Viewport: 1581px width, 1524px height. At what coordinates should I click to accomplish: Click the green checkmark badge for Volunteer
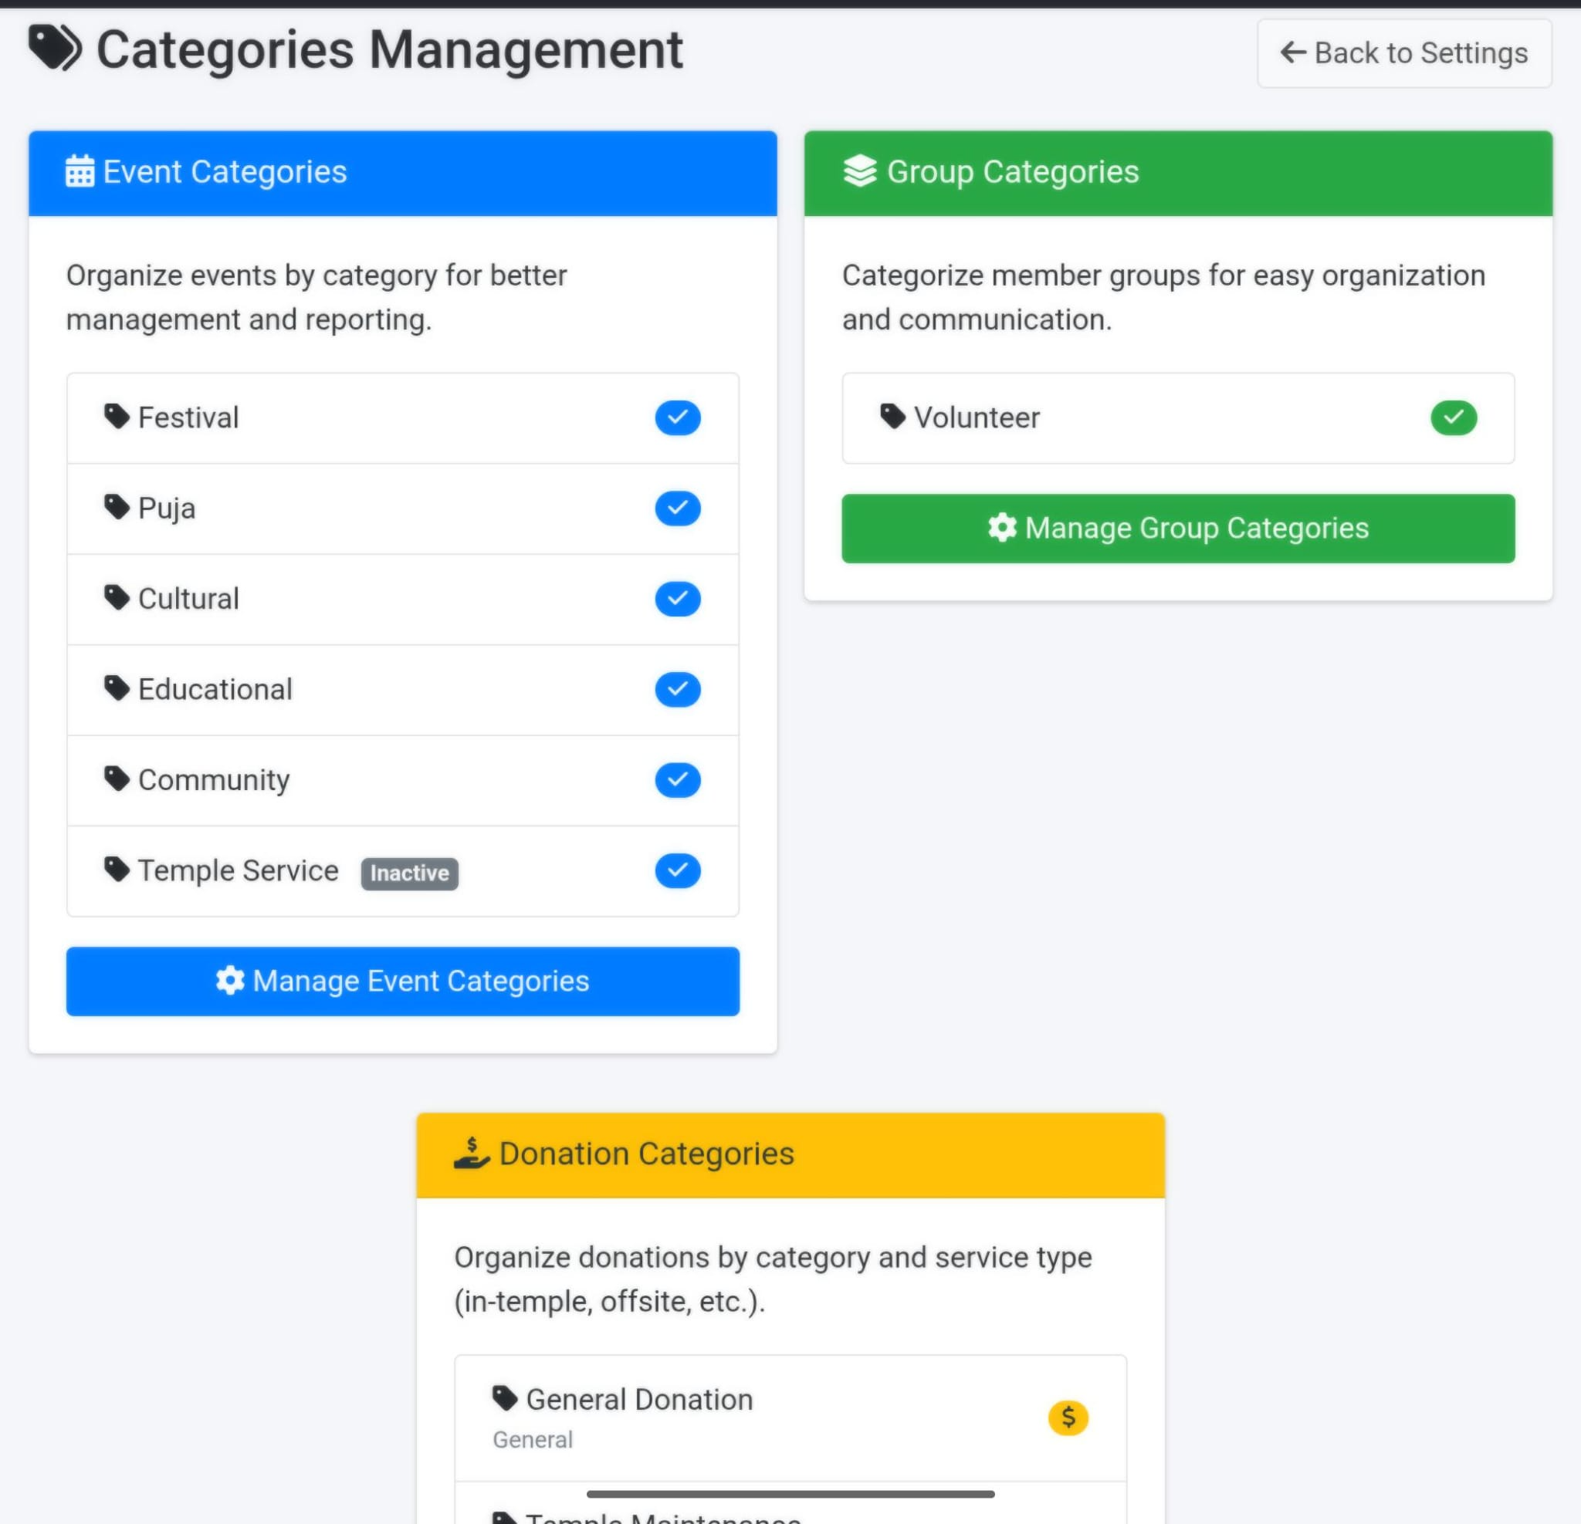(x=1453, y=417)
